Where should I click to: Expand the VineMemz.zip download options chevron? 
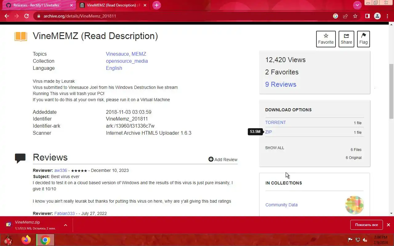tap(66, 225)
